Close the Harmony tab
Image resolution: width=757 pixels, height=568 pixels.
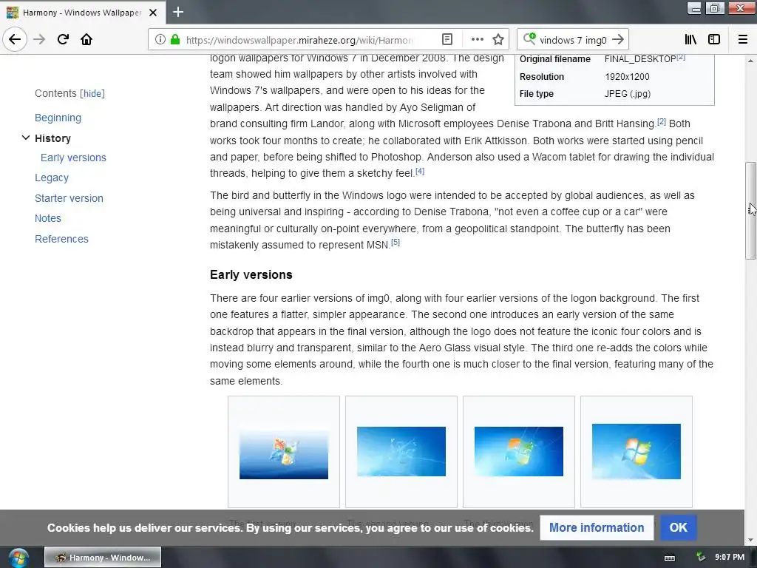pos(153,13)
